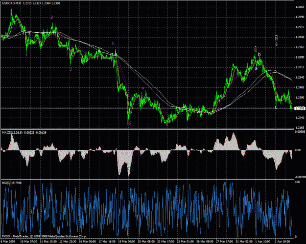Screen dimensions: 306x244
Task: Select the white wave label c
Action: tap(276, 107)
